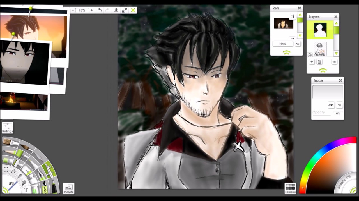Select the Gloop Pen tool
Image resolution: width=359 pixels, height=201 pixels.
point(41,175)
